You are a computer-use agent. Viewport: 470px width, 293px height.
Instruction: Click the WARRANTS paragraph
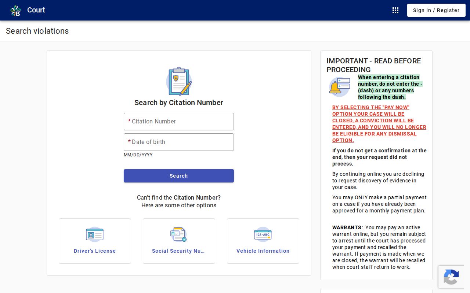point(379,247)
